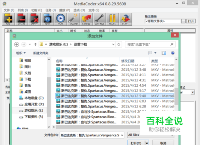Toggle the preview pane icon
This screenshot has height=145, width=200.
click(164, 53)
